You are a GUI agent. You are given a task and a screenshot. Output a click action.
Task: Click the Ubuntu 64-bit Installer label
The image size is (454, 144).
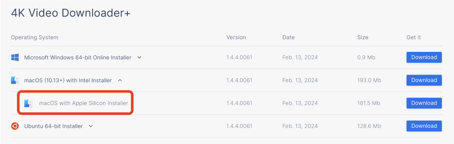pyautogui.click(x=54, y=126)
